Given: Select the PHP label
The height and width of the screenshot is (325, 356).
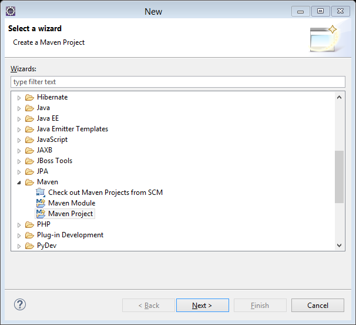Looking at the screenshot, I should click(x=43, y=224).
